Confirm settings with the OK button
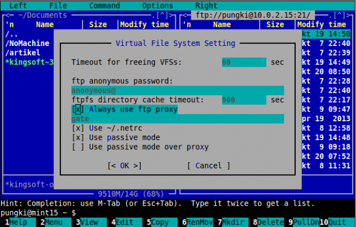The height and width of the screenshot is (227, 356). click(x=125, y=166)
